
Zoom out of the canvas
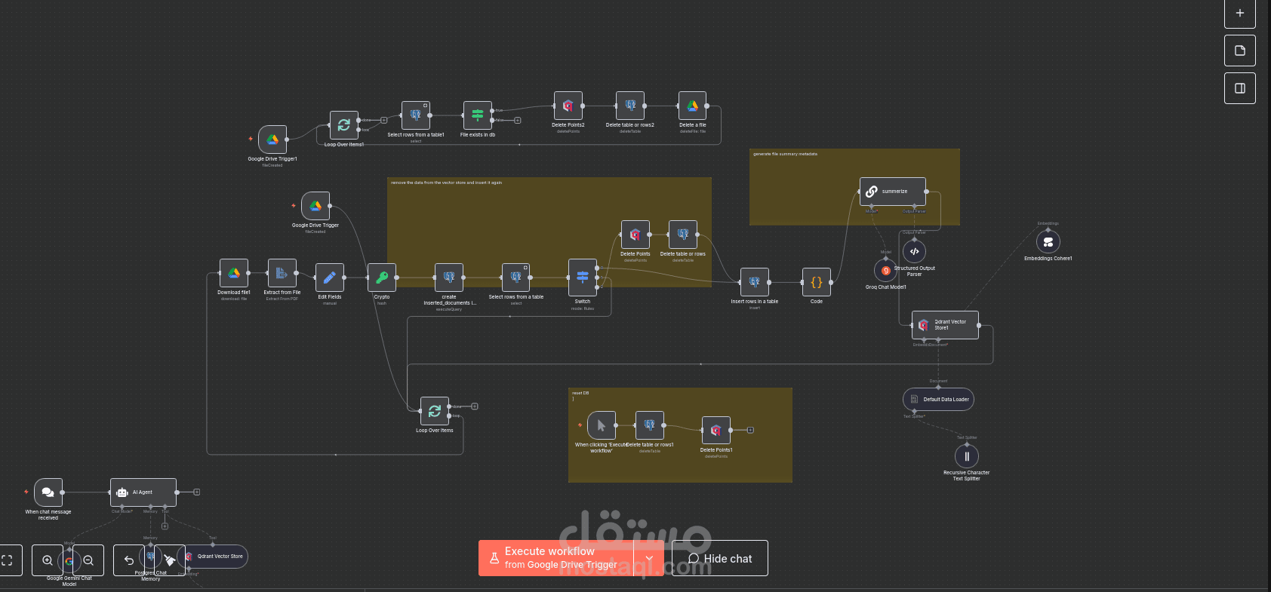(88, 560)
